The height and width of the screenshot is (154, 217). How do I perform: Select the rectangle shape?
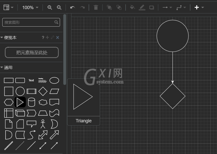point(9,80)
